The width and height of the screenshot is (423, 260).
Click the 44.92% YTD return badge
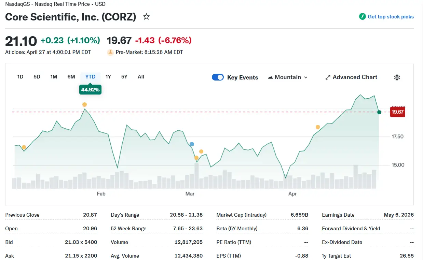pyautogui.click(x=90, y=90)
